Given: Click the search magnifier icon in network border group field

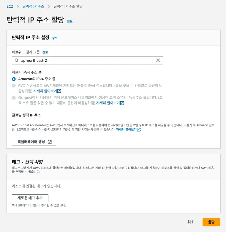Looking at the screenshot, I should click(16, 61).
